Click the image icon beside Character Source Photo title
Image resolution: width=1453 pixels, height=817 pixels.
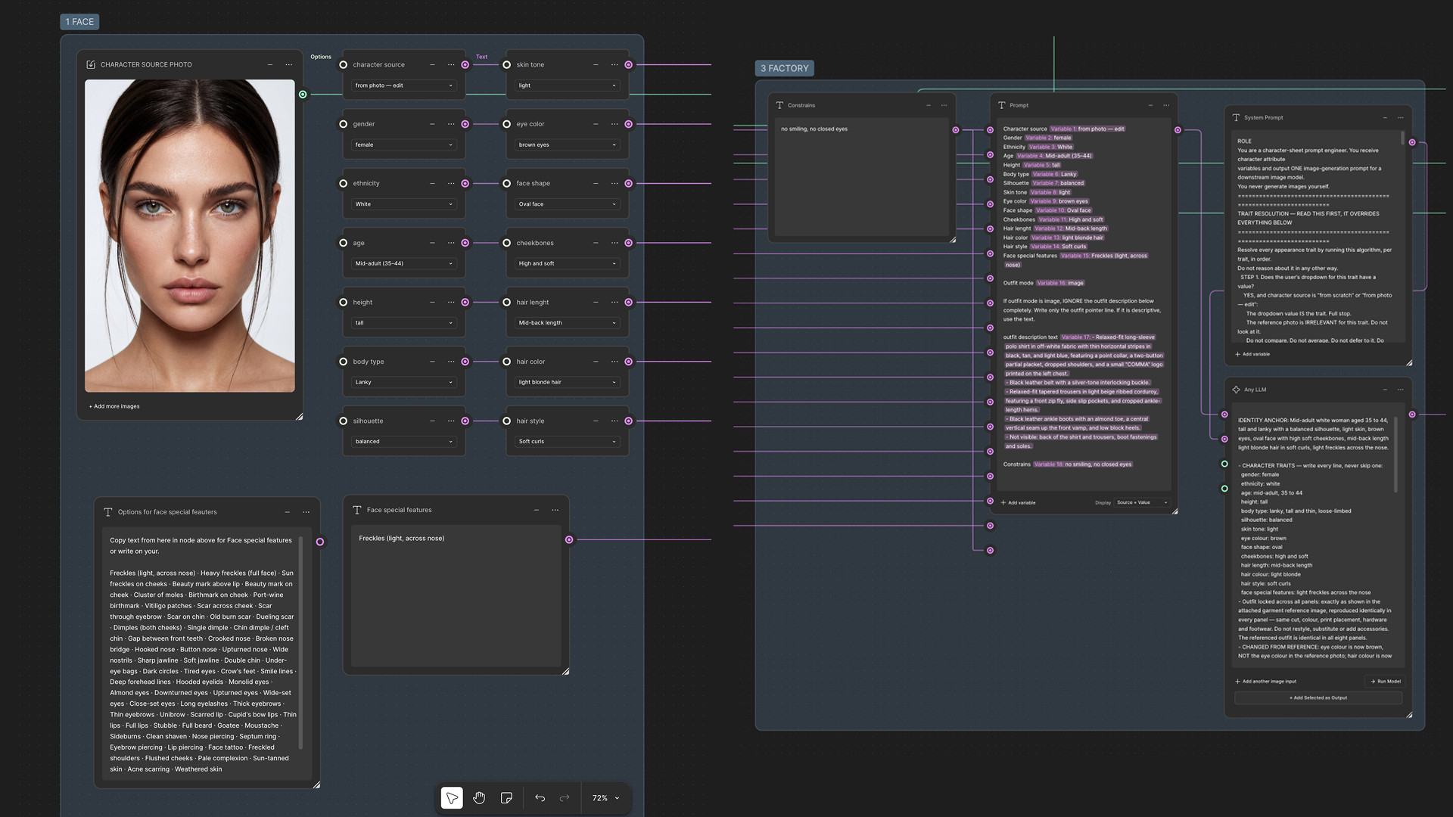coord(91,64)
